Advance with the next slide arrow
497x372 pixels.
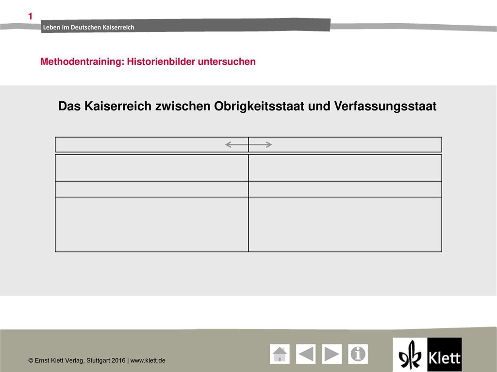332,354
